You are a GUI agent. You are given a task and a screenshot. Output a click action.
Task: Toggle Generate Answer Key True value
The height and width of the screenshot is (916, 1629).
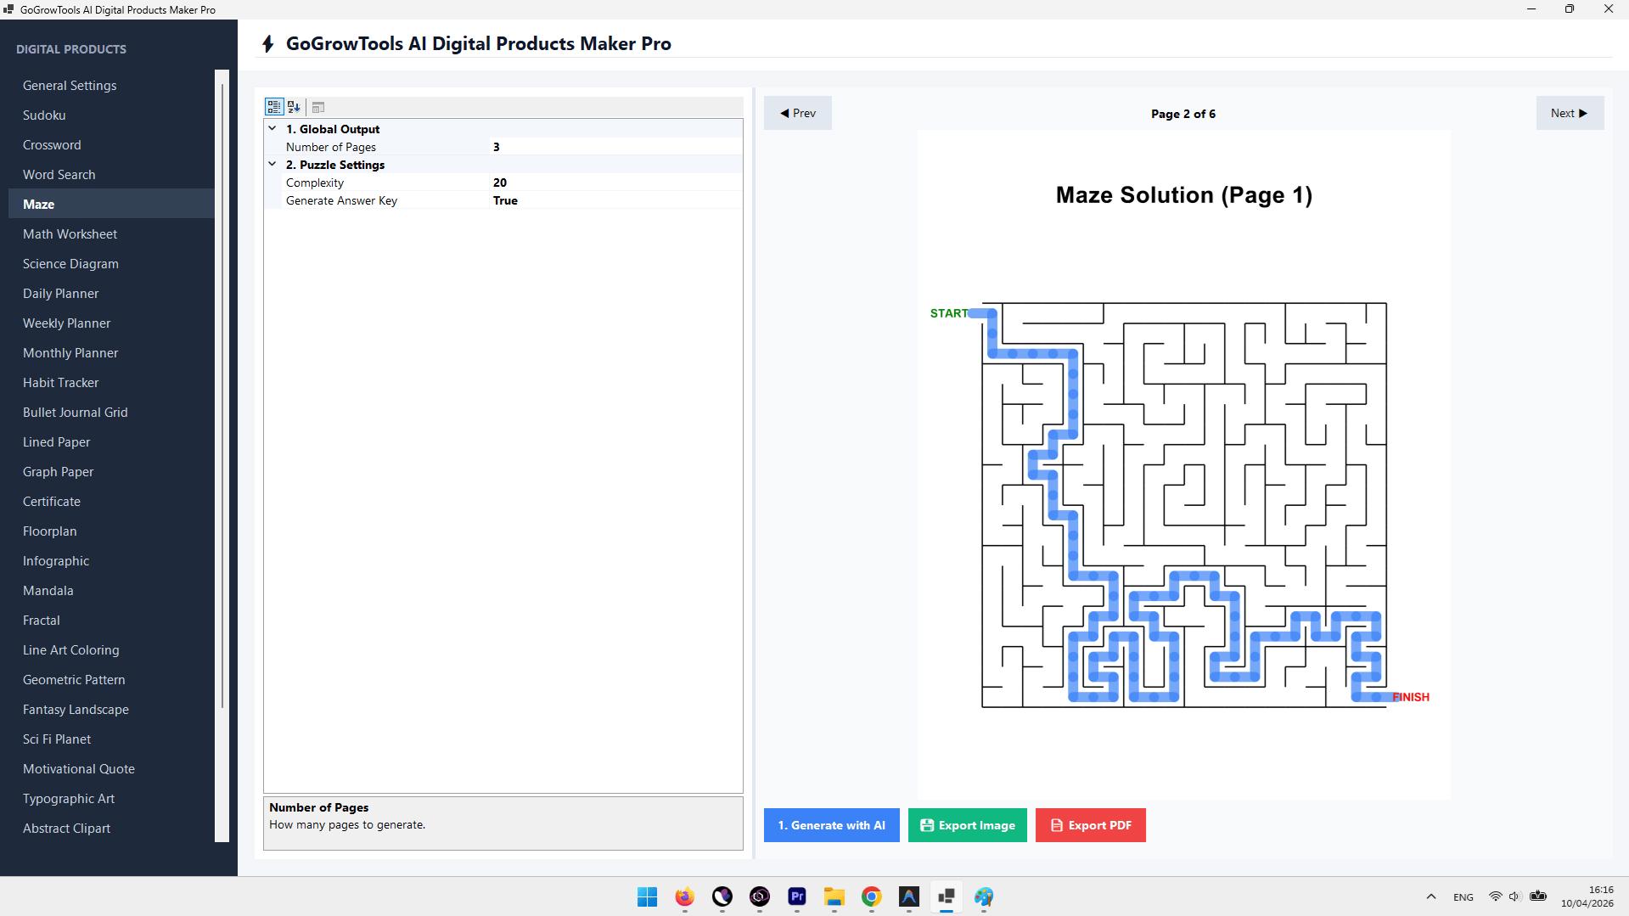coord(616,200)
